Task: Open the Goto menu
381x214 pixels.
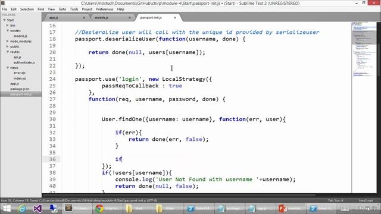Action: 62,10
